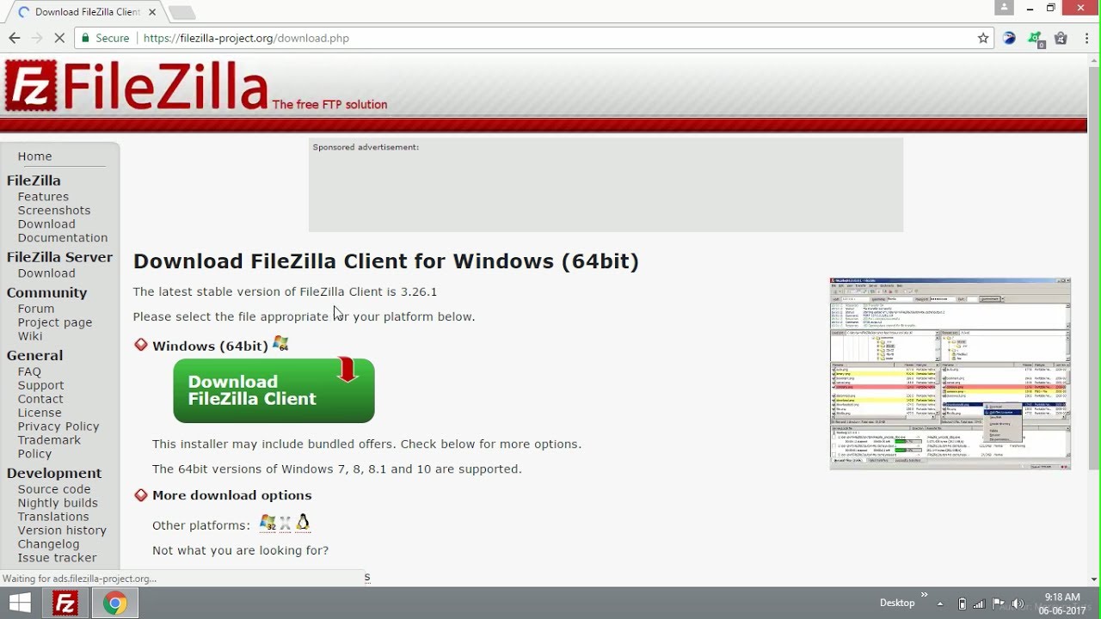
Task: Show hidden tray icons arrow
Action: (939, 604)
